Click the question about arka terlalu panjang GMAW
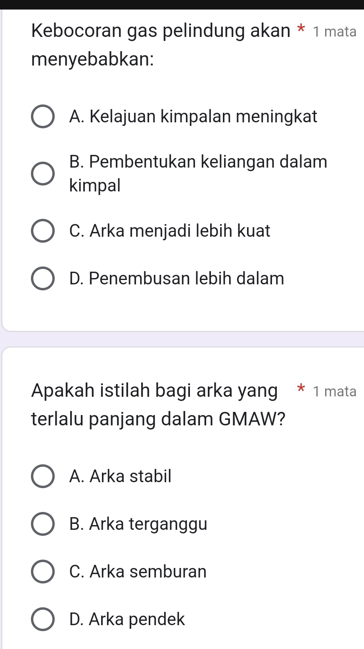The width and height of the screenshot is (364, 649). [158, 404]
